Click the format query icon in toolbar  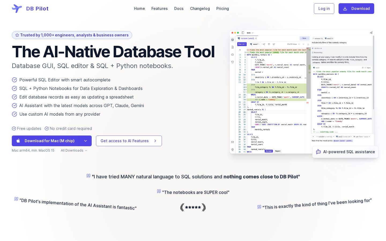[x=274, y=44]
